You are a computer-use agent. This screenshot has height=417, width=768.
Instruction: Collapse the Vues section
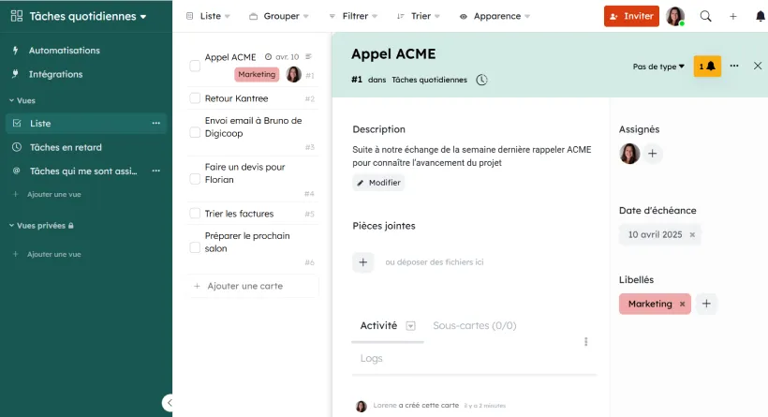click(22, 100)
